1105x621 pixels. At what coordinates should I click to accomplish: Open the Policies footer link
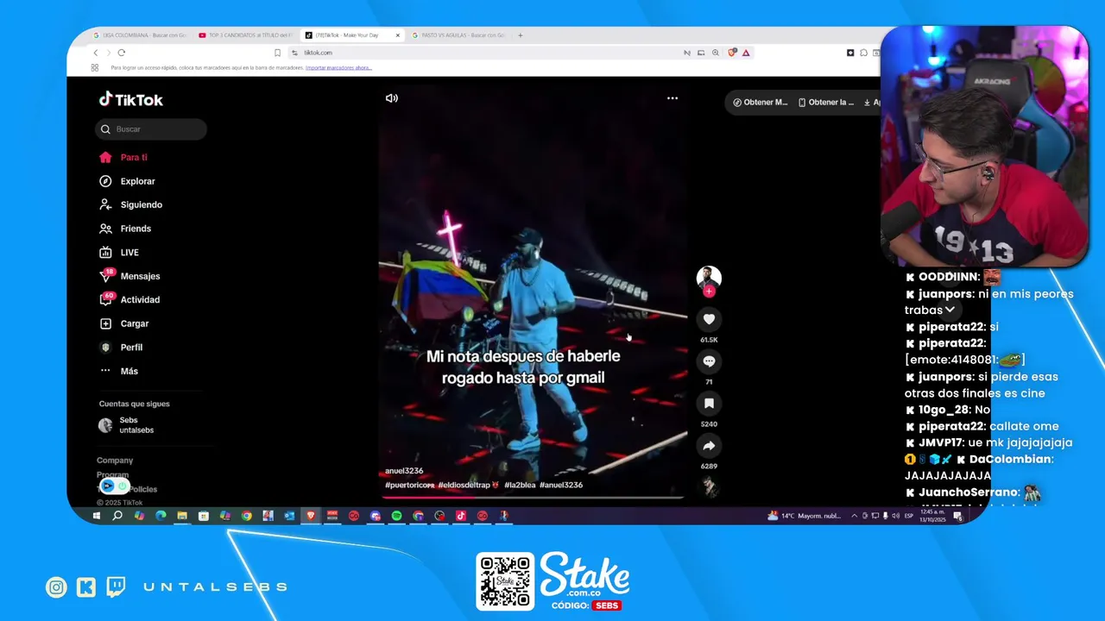tap(142, 489)
